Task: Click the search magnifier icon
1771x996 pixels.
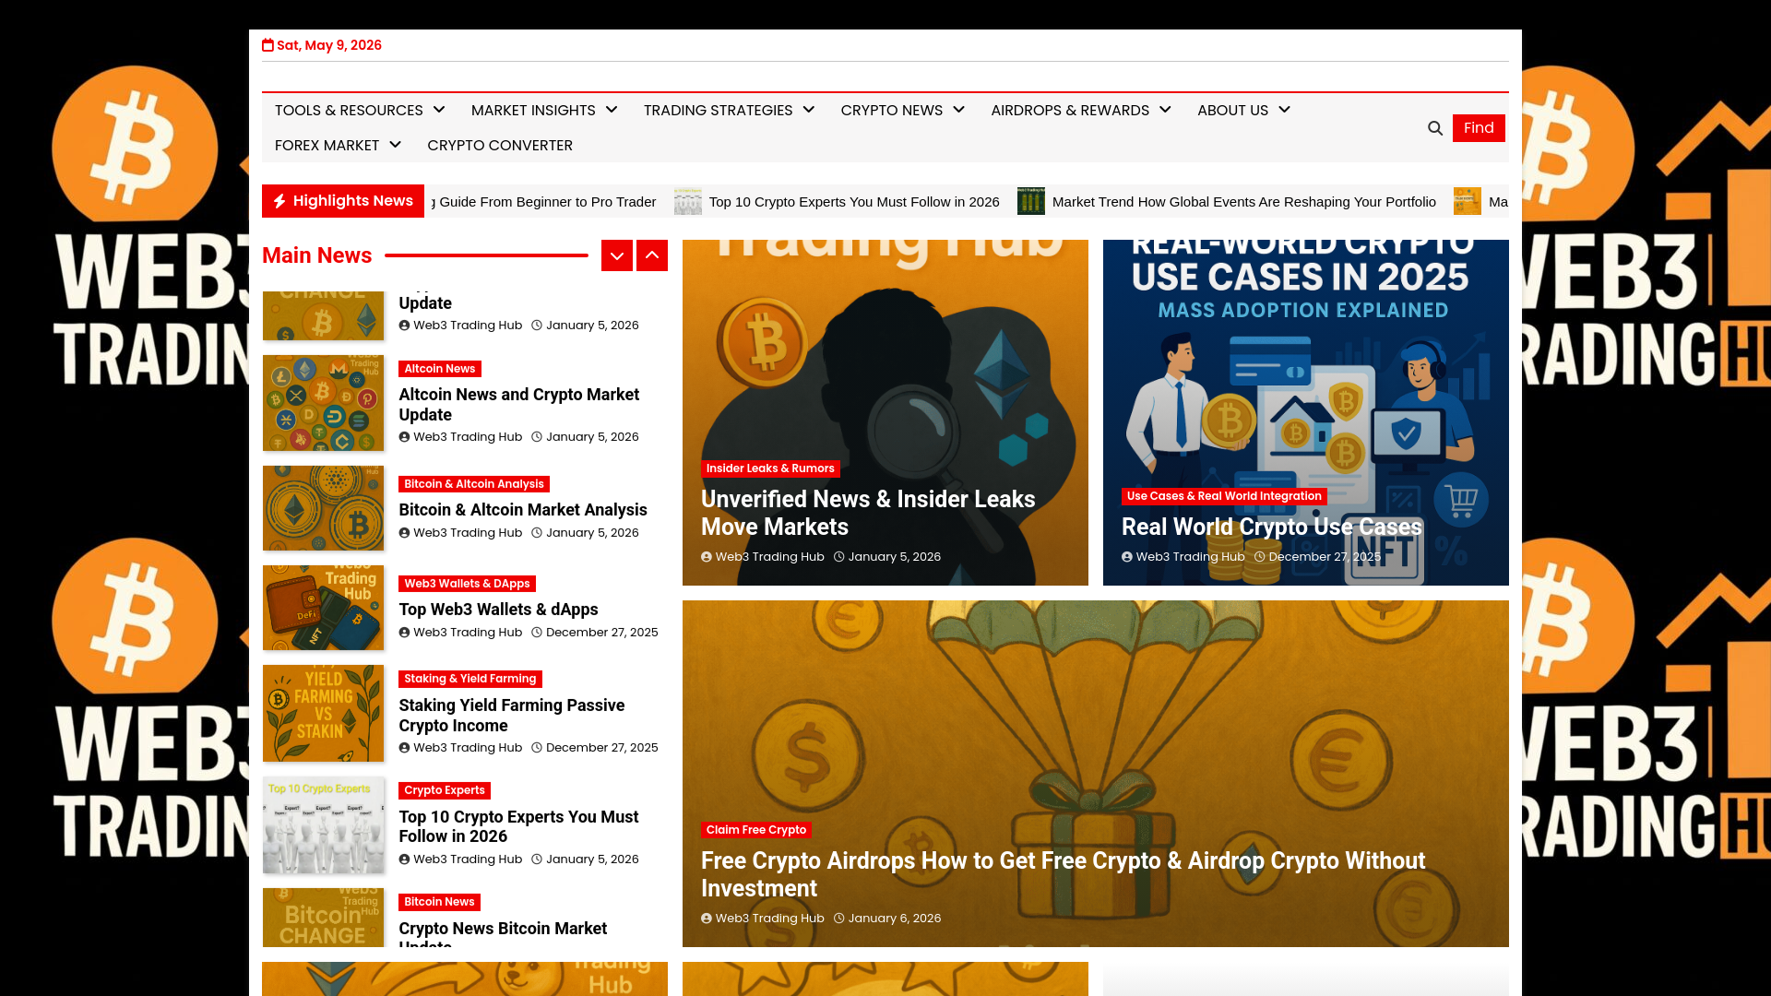Action: [1434, 128]
